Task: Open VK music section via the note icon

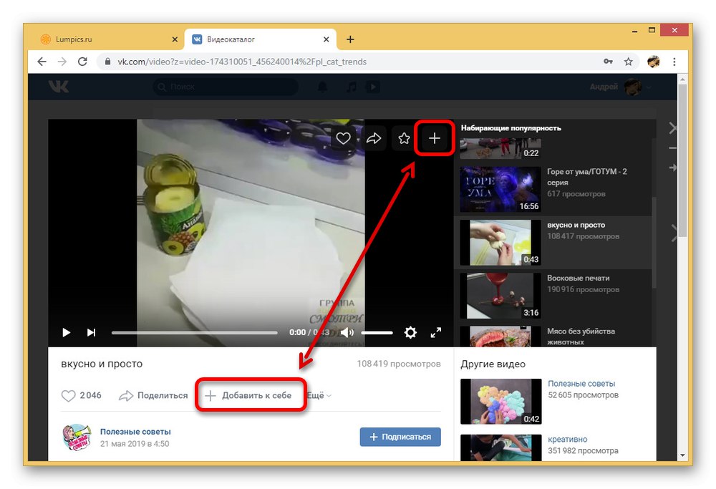Action: coord(350,87)
